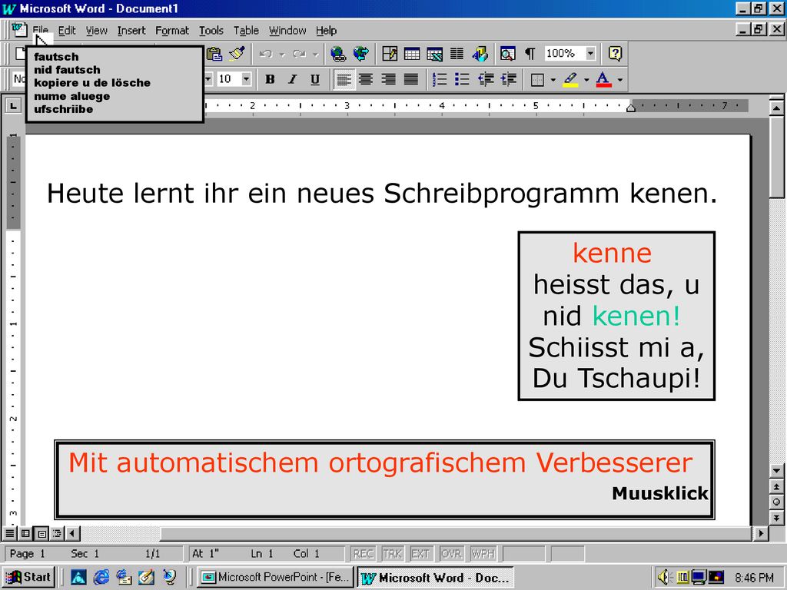The height and width of the screenshot is (590, 787).
Task: Click the Word document icon beside File
Action: point(19,30)
